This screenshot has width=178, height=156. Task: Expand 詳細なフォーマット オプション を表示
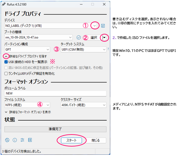[6, 112]
